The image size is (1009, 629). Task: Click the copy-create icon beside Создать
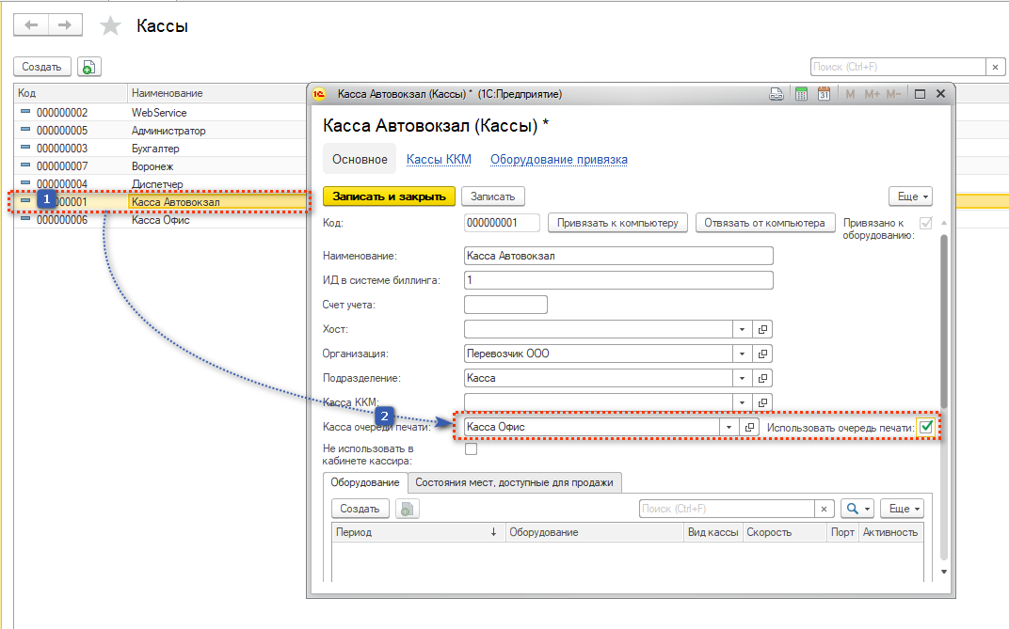[88, 67]
